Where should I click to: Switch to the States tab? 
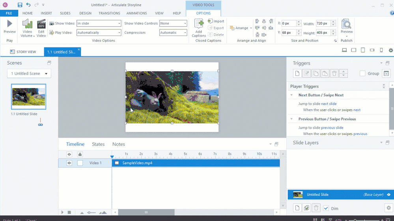point(98,144)
